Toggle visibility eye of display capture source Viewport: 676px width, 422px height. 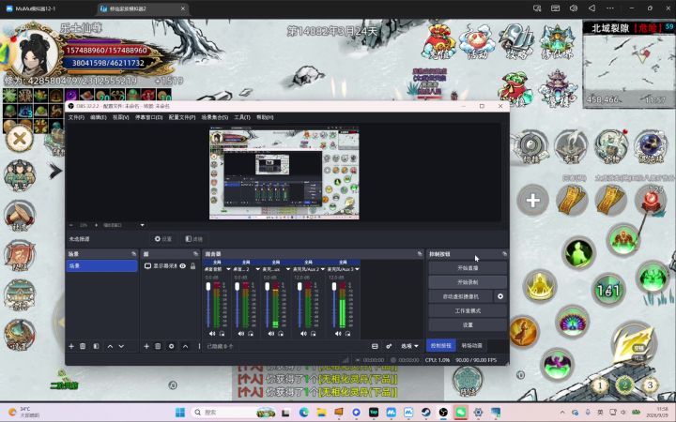[x=183, y=266]
